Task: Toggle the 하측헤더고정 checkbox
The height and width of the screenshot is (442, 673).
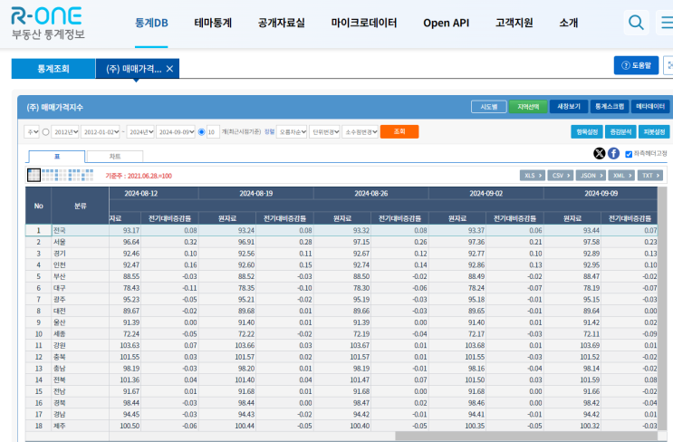Action: (629, 154)
